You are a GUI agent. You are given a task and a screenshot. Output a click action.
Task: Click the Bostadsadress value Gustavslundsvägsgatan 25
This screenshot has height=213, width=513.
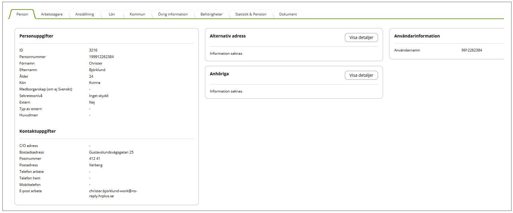pyautogui.click(x=111, y=152)
